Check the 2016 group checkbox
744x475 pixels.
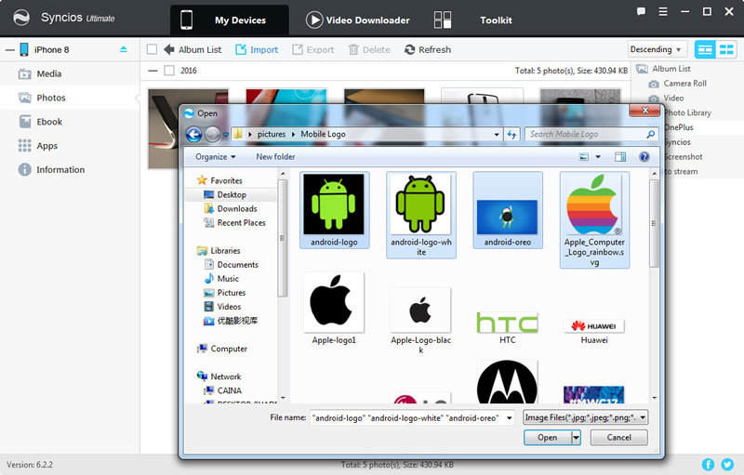[169, 71]
